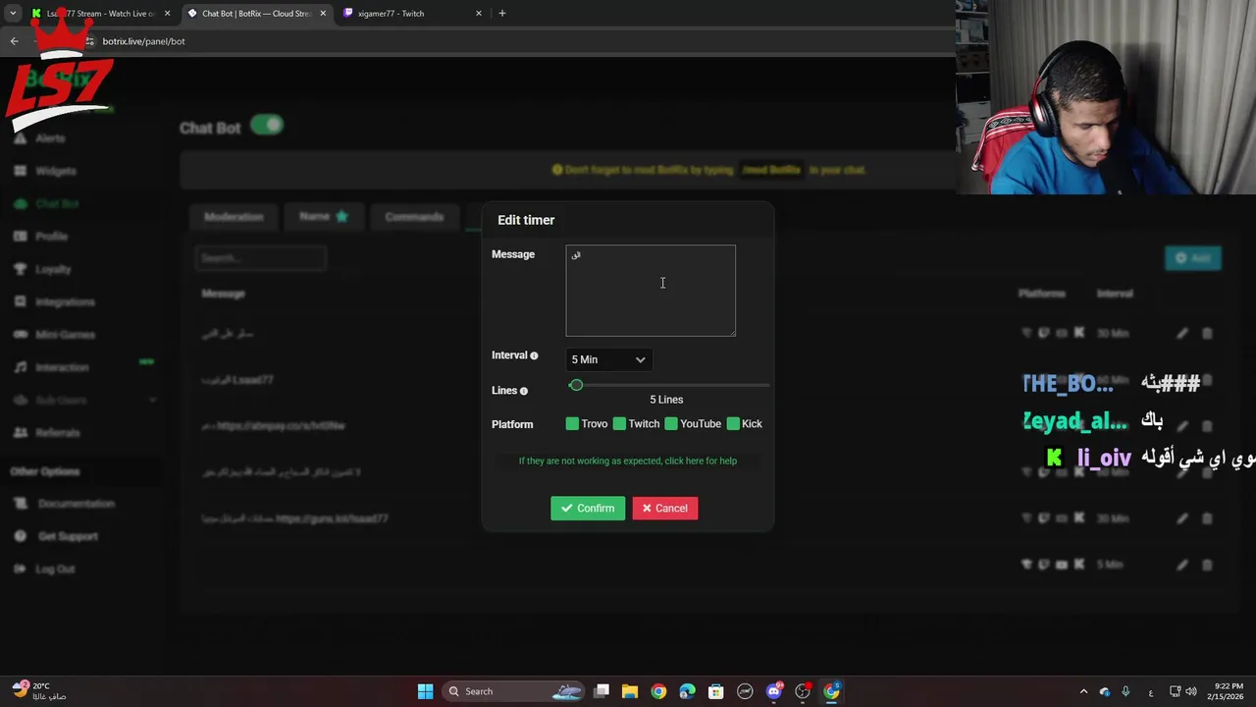Click the OneDrive cloud tray icon

pyautogui.click(x=1105, y=691)
